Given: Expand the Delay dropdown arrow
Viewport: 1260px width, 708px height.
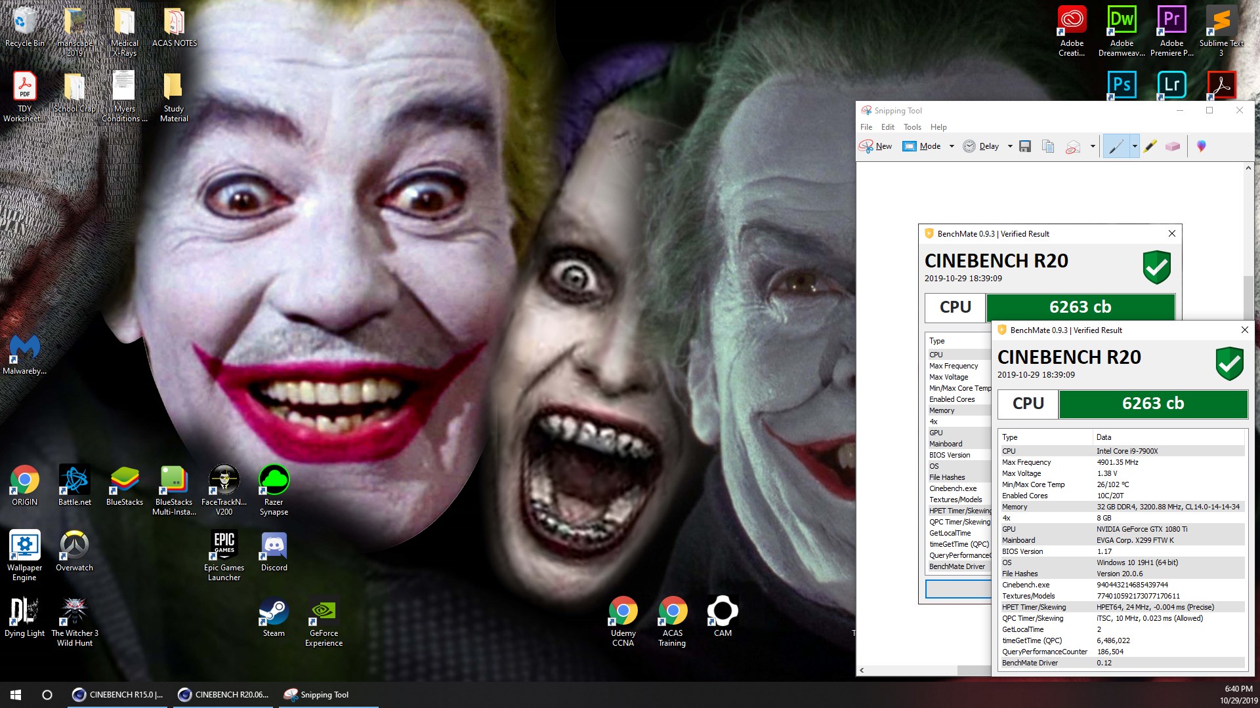Looking at the screenshot, I should pos(1010,146).
